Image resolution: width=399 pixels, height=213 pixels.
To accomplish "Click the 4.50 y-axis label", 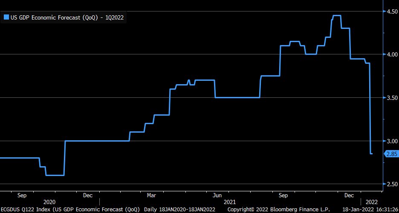I will 391,11.
